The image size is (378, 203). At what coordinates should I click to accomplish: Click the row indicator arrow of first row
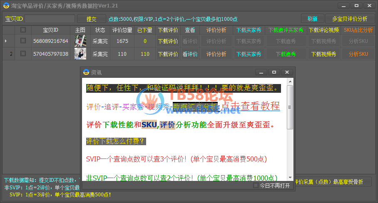(6, 41)
